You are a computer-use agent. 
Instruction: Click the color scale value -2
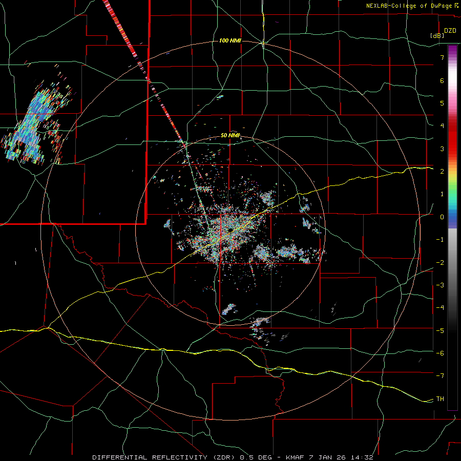(x=440, y=263)
